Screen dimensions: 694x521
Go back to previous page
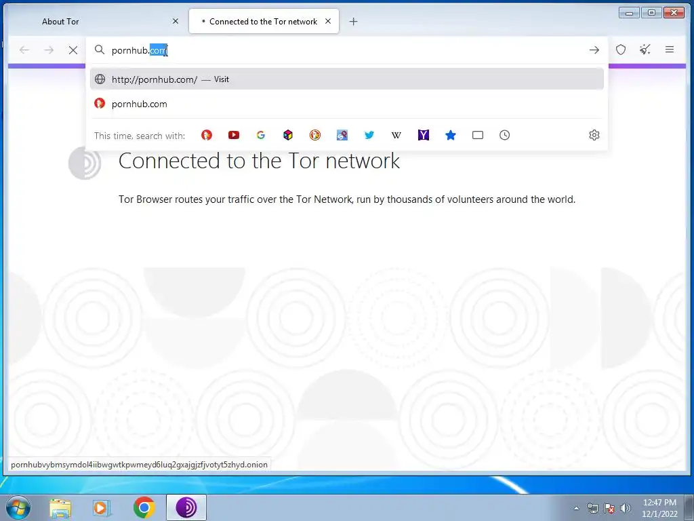click(x=24, y=50)
